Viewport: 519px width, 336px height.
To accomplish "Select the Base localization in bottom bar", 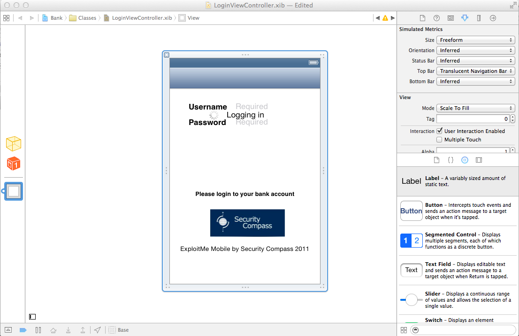I will click(119, 330).
